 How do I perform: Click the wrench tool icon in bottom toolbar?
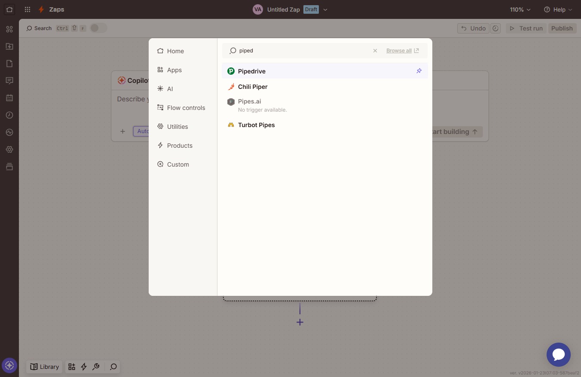[x=96, y=367]
